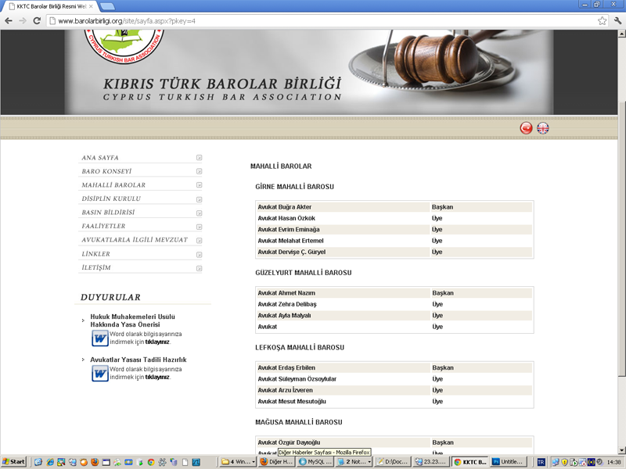Click 'Avukat Buğra Akter' table row
This screenshot has width=626, height=469.
click(394, 207)
